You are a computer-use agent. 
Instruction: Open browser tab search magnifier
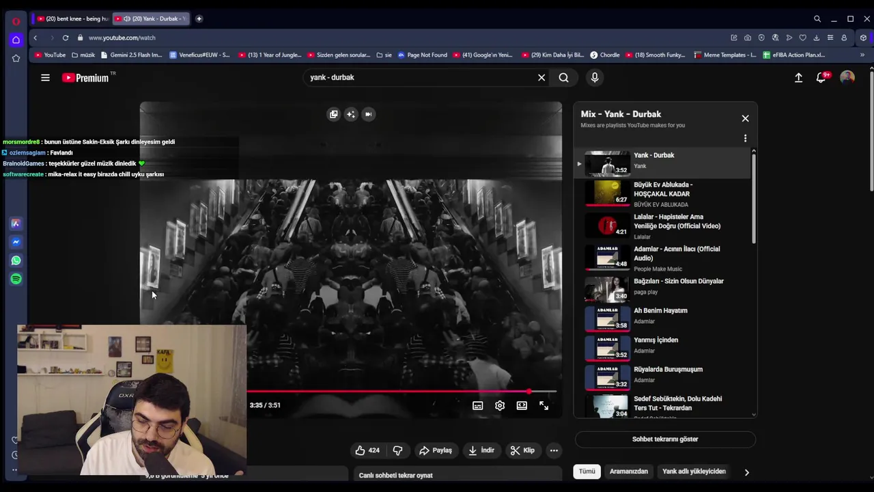(817, 18)
